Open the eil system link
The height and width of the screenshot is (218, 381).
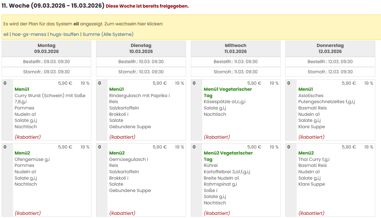pos(6,34)
